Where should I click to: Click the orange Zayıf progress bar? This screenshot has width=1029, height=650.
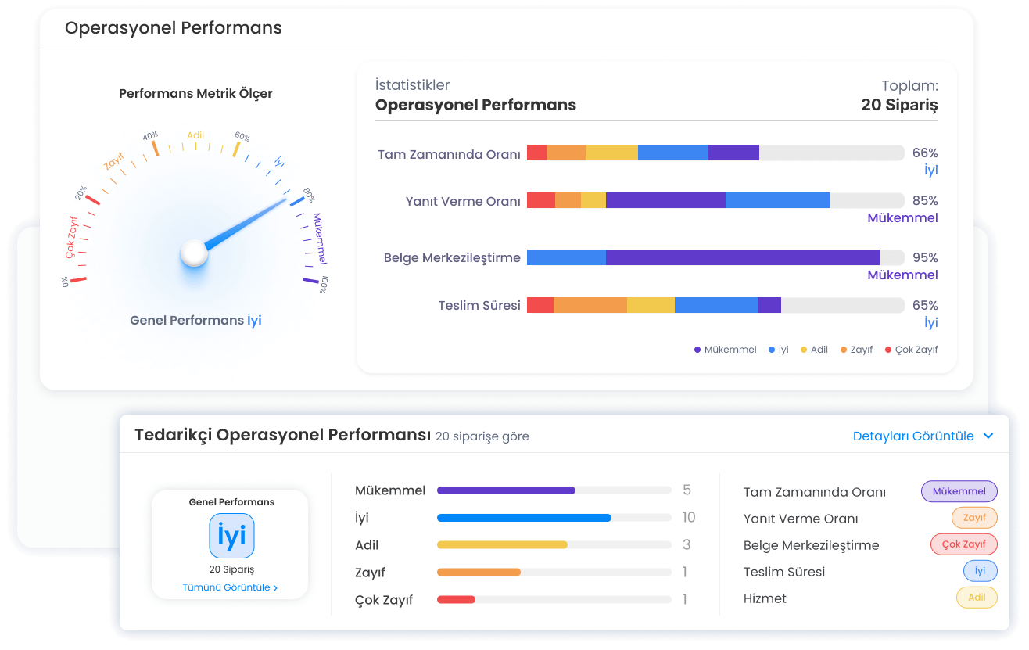pos(554,573)
